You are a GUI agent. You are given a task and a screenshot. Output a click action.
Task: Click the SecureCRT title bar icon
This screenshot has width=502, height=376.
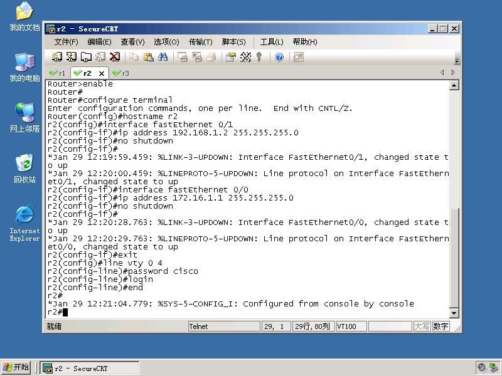[x=51, y=29]
